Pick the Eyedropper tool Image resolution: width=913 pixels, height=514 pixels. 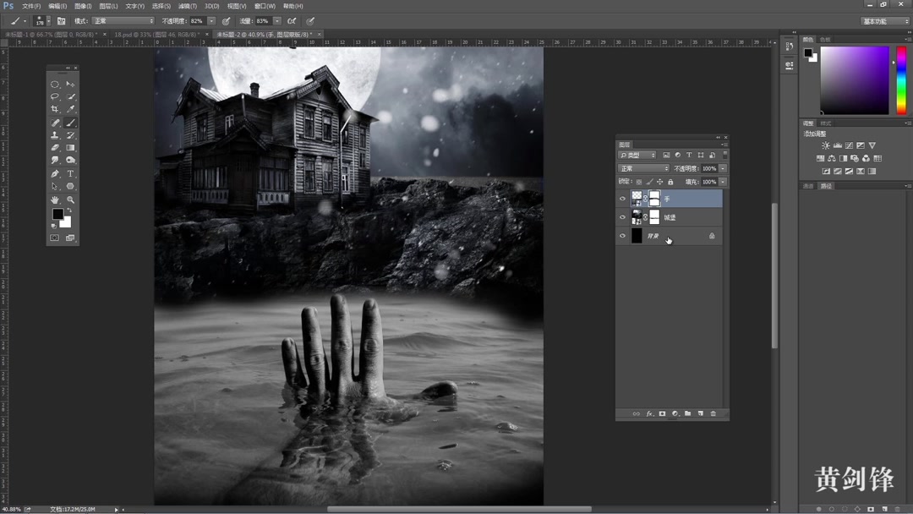pos(70,107)
